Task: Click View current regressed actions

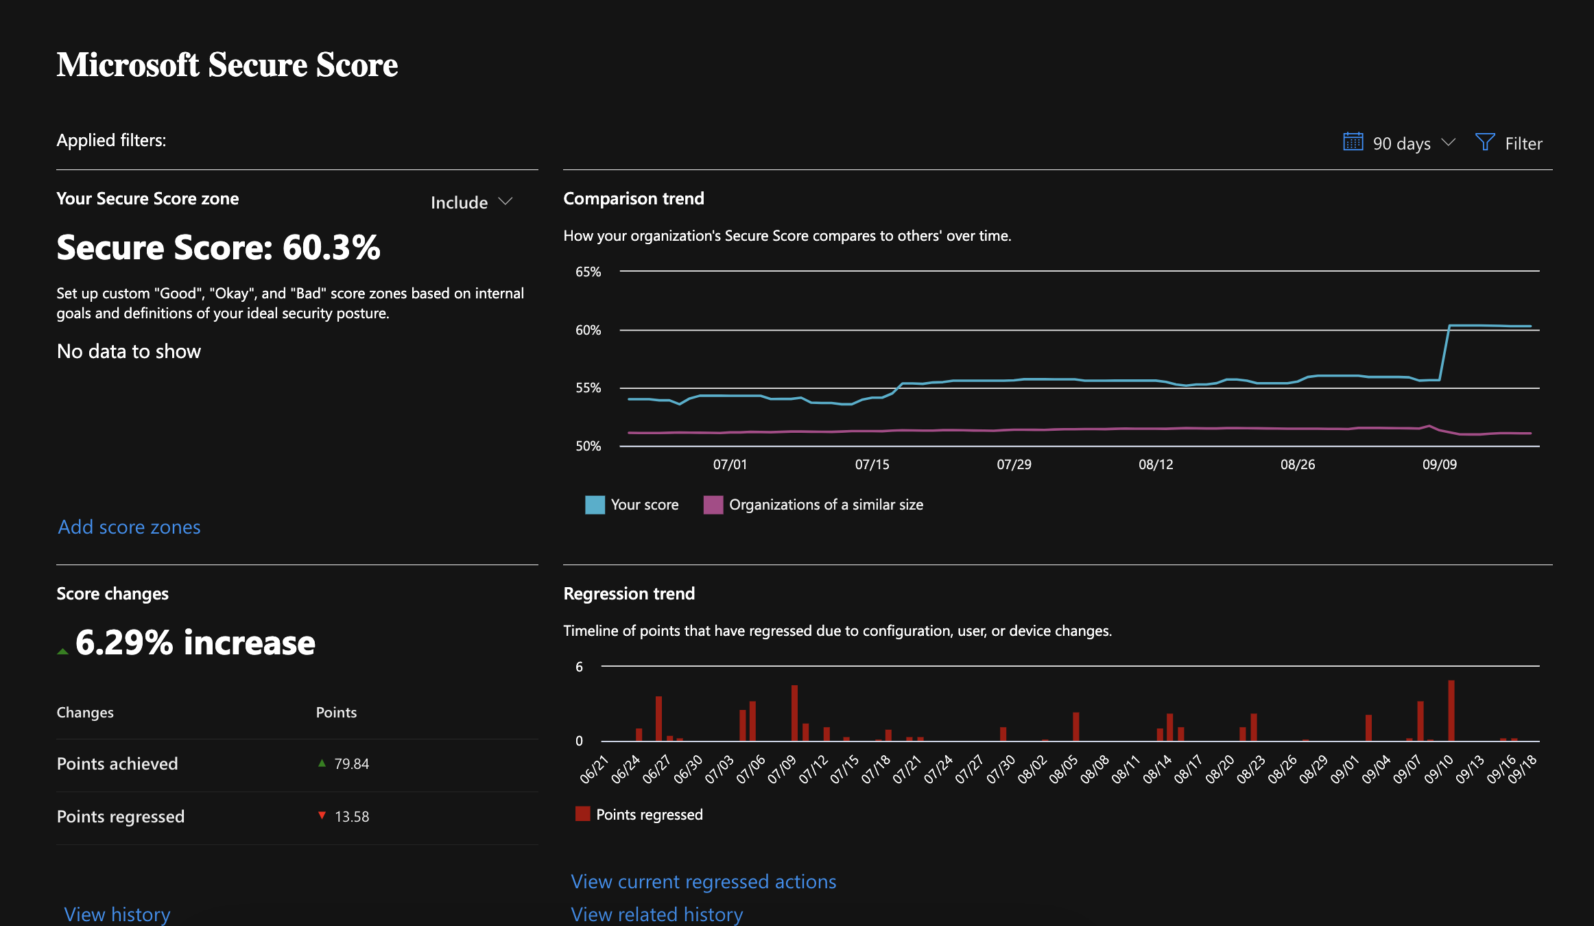Action: [x=703, y=881]
